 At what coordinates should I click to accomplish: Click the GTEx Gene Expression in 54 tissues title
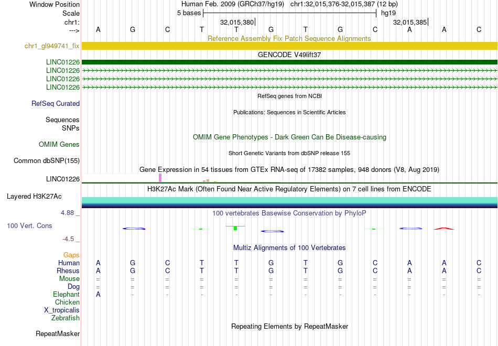(289, 170)
